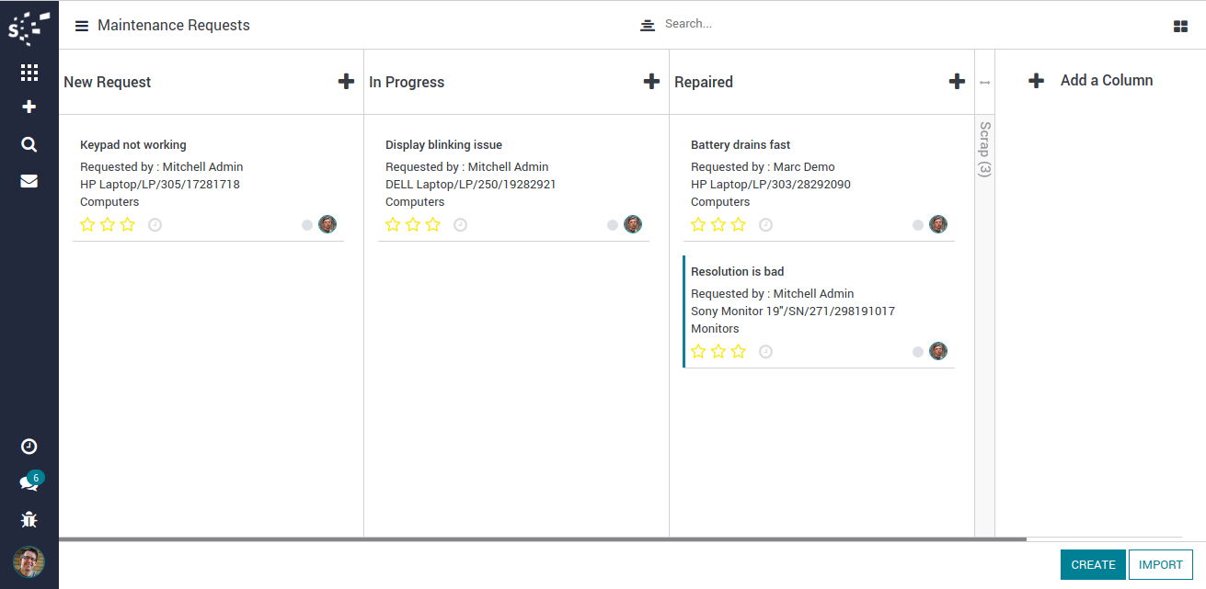Open the apps grid icon in sidebar
Image resolution: width=1206 pixels, height=589 pixels.
pyautogui.click(x=29, y=73)
